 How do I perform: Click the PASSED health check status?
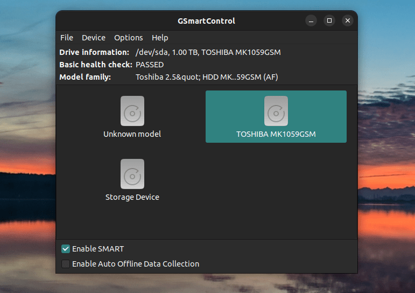150,65
